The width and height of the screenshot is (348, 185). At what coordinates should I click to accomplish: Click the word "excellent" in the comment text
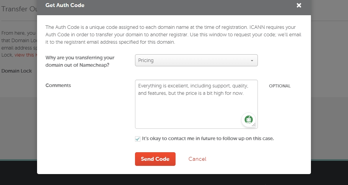coord(177,85)
